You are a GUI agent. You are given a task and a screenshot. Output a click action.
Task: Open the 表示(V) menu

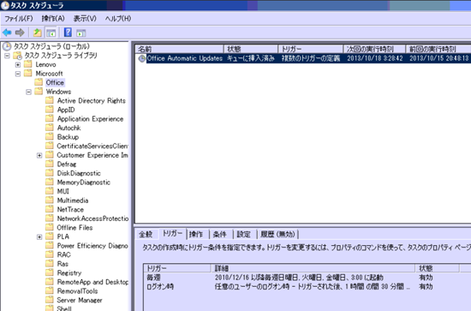[85, 19]
